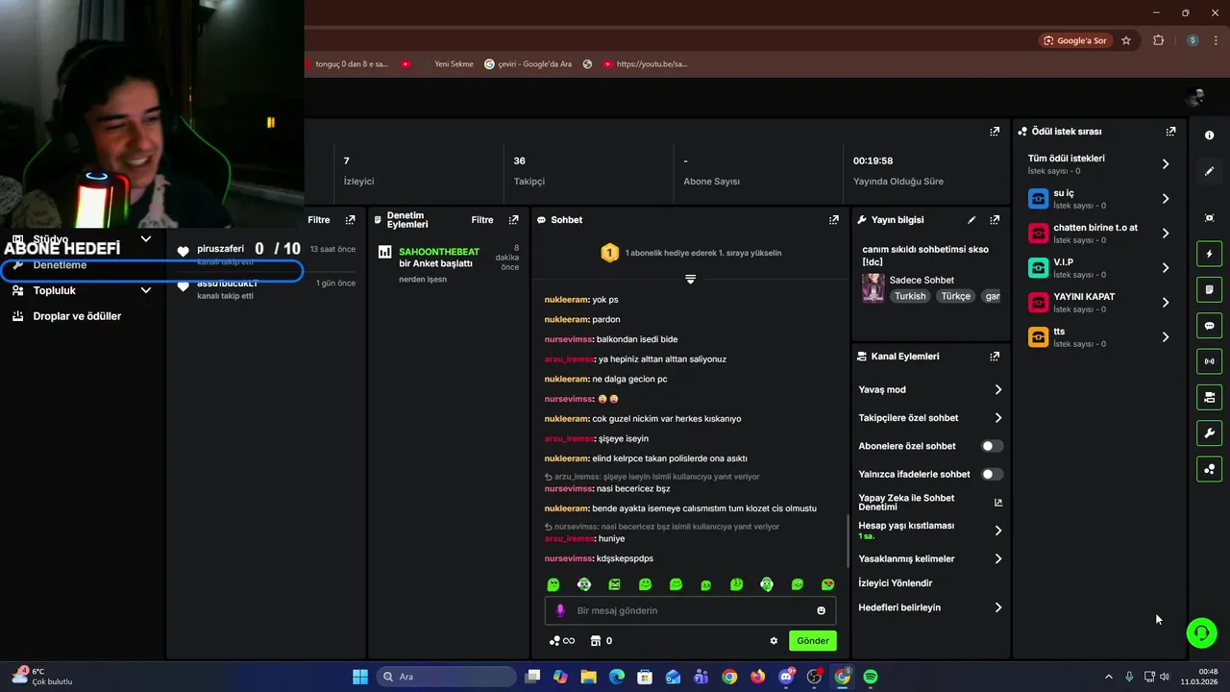Screen dimensions: 1230x692
Task: Send message with Gönder button
Action: click(812, 641)
